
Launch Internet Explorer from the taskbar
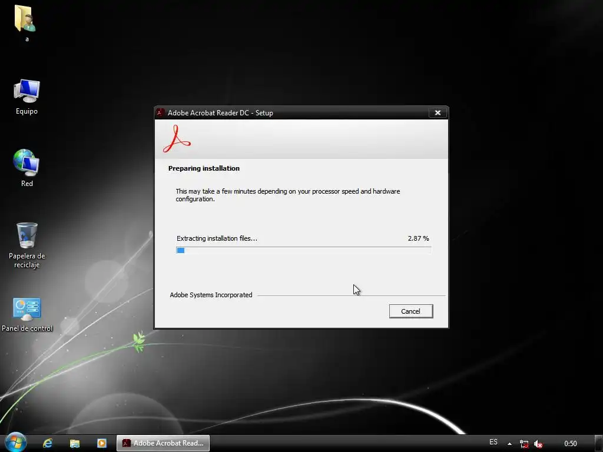[48, 443]
